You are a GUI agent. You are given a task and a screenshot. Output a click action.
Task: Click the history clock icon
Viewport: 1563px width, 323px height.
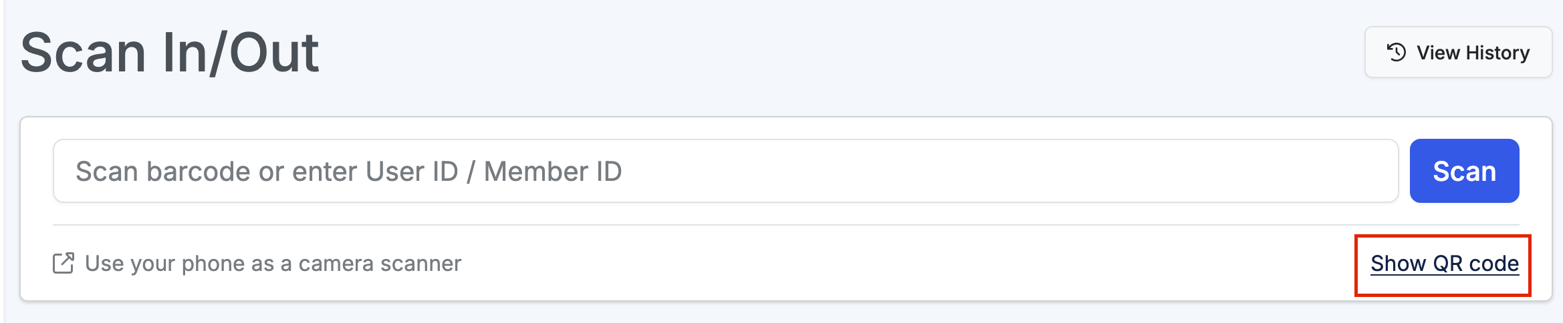point(1397,52)
